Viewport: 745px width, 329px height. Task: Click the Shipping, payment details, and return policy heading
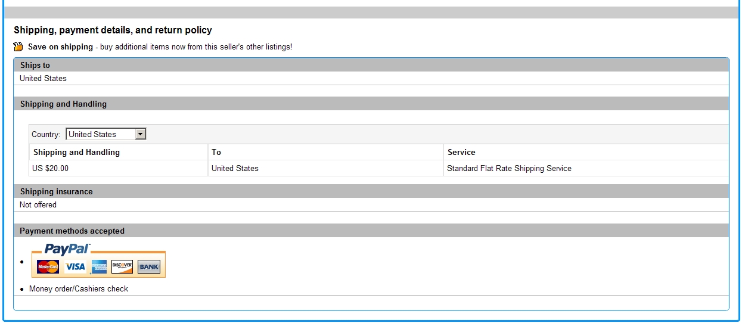113,30
